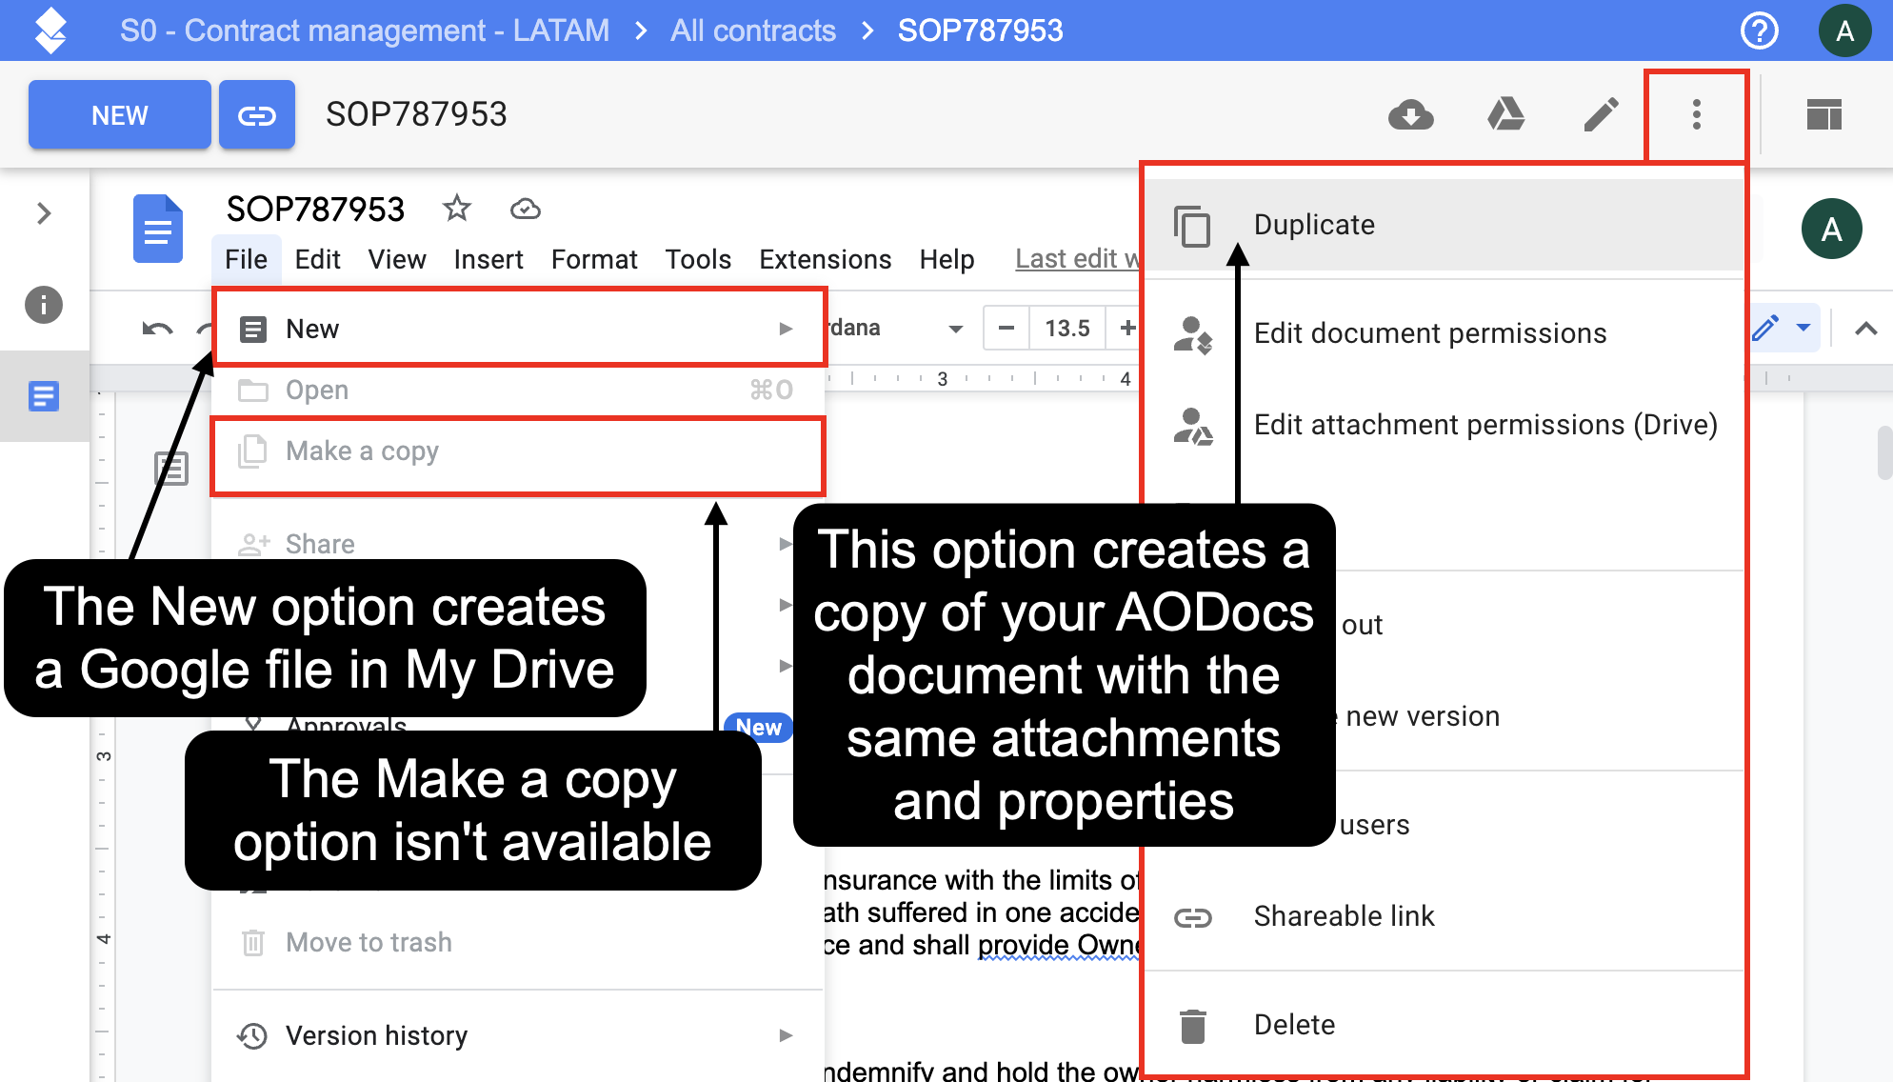Open the info panel icon in sidebar

(44, 306)
